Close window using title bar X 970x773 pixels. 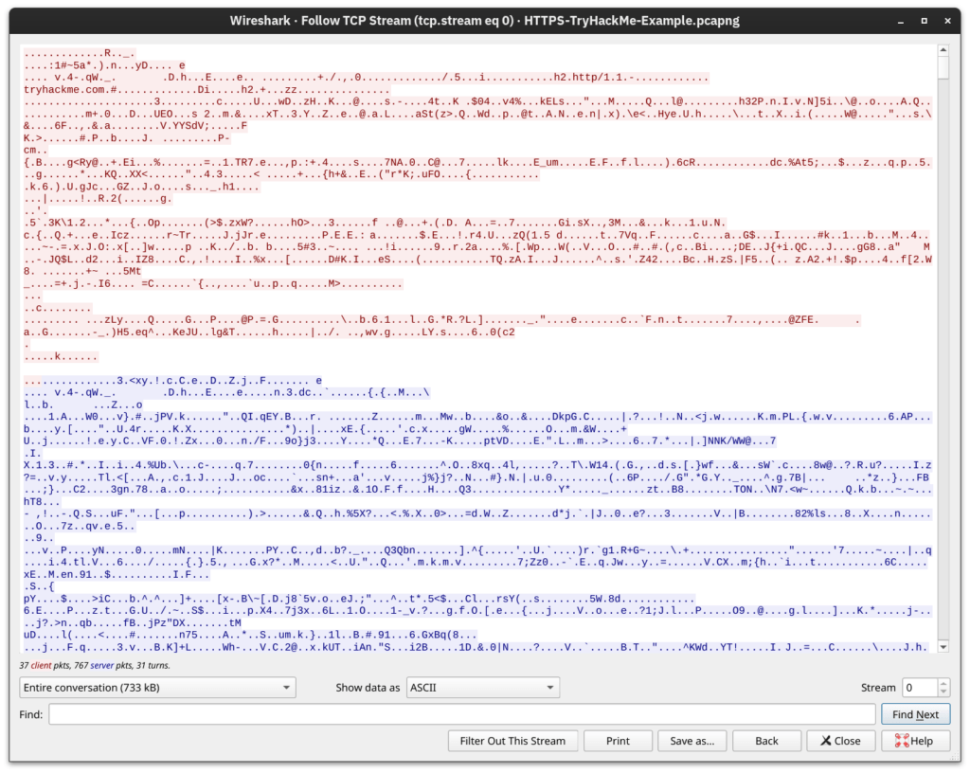(x=947, y=21)
